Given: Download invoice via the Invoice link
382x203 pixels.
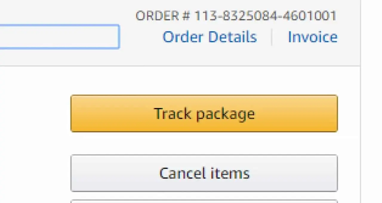Looking at the screenshot, I should (x=313, y=37).
